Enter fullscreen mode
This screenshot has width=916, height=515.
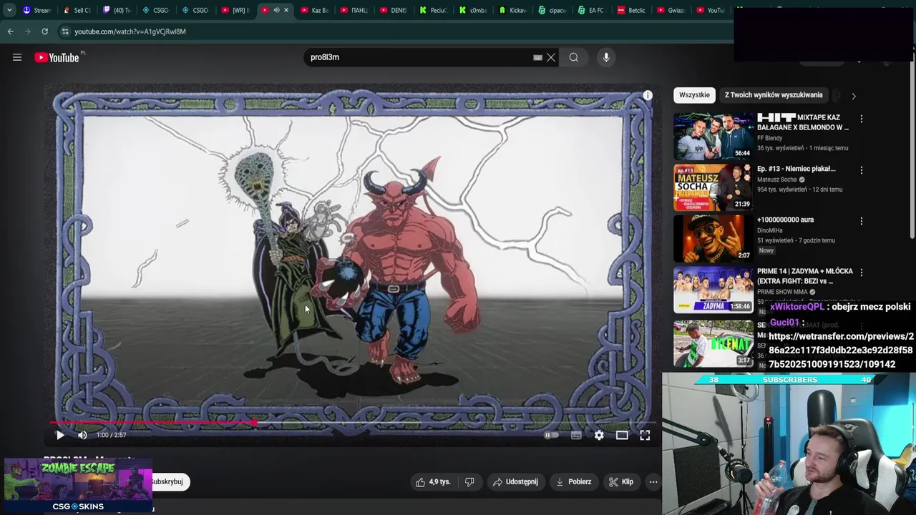click(645, 435)
